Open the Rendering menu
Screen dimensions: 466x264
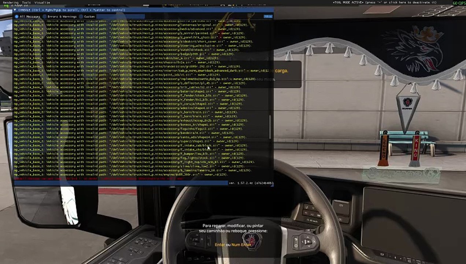point(11,3)
